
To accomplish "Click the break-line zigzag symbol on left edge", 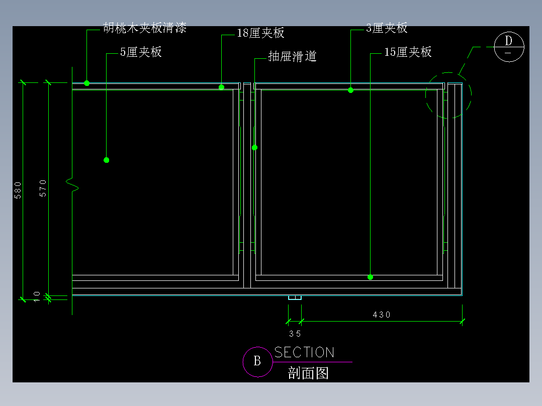I will point(72,185).
